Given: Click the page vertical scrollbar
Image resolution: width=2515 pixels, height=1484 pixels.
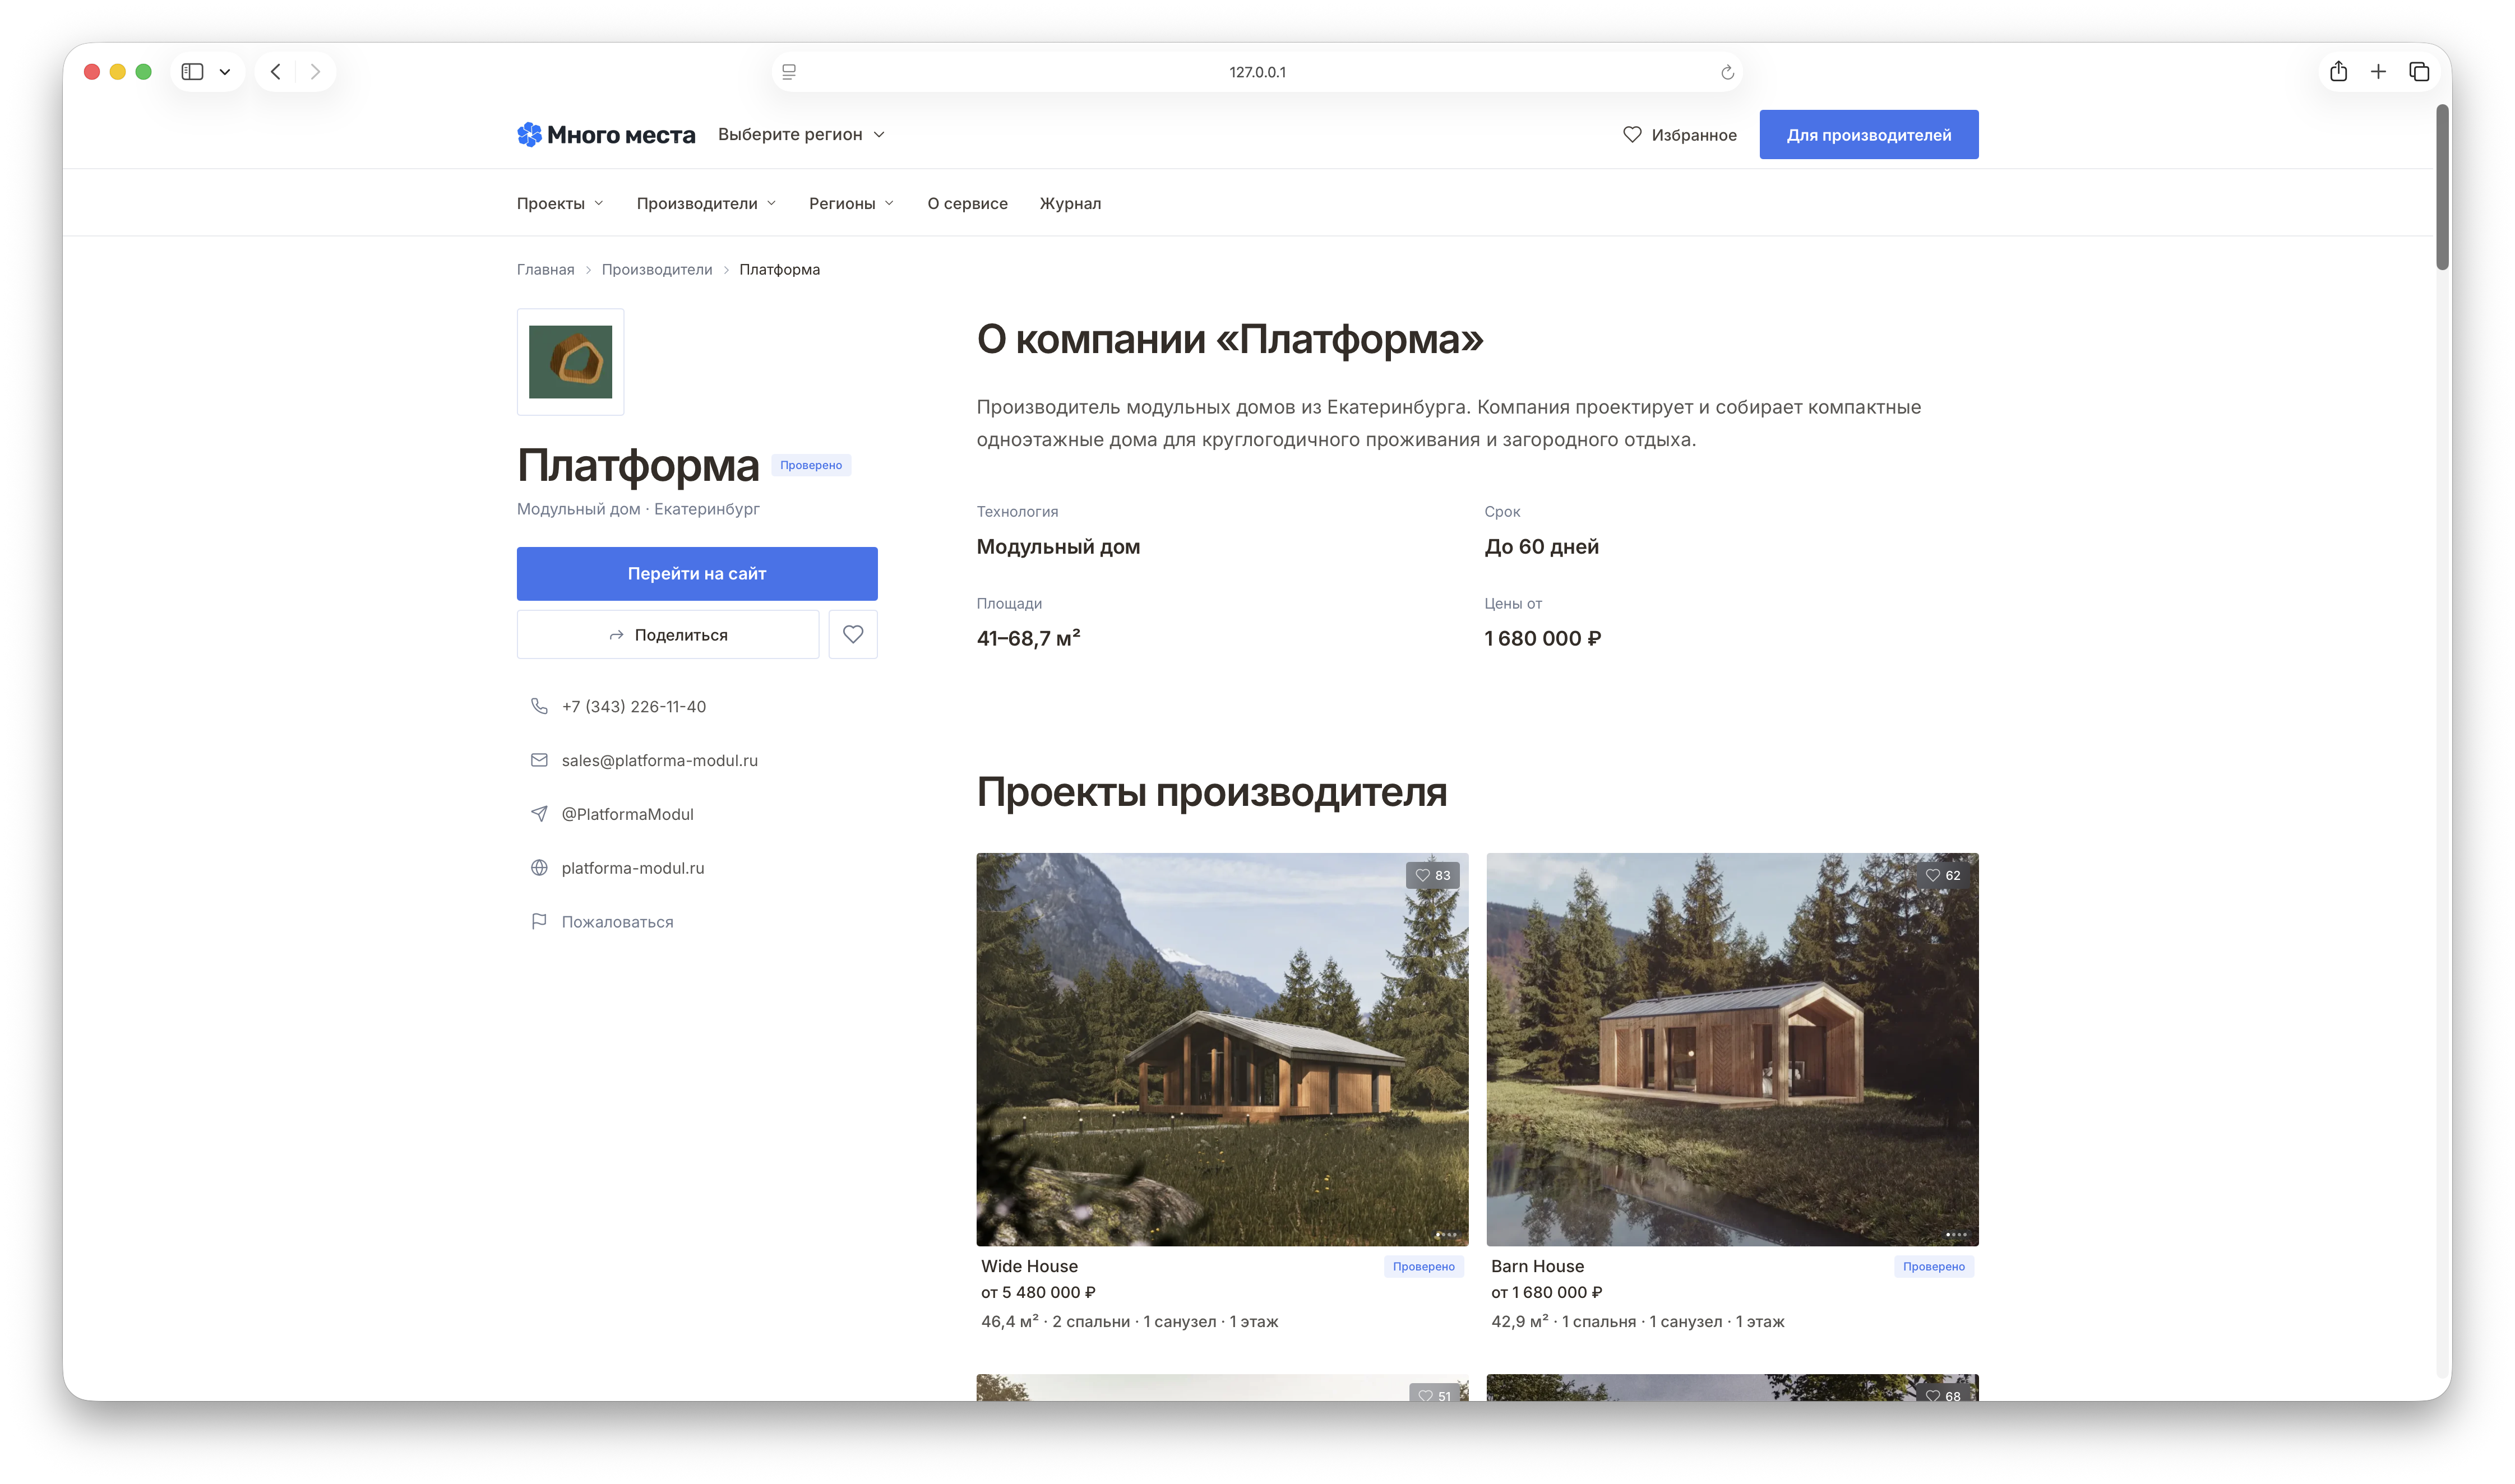Looking at the screenshot, I should 2442,188.
